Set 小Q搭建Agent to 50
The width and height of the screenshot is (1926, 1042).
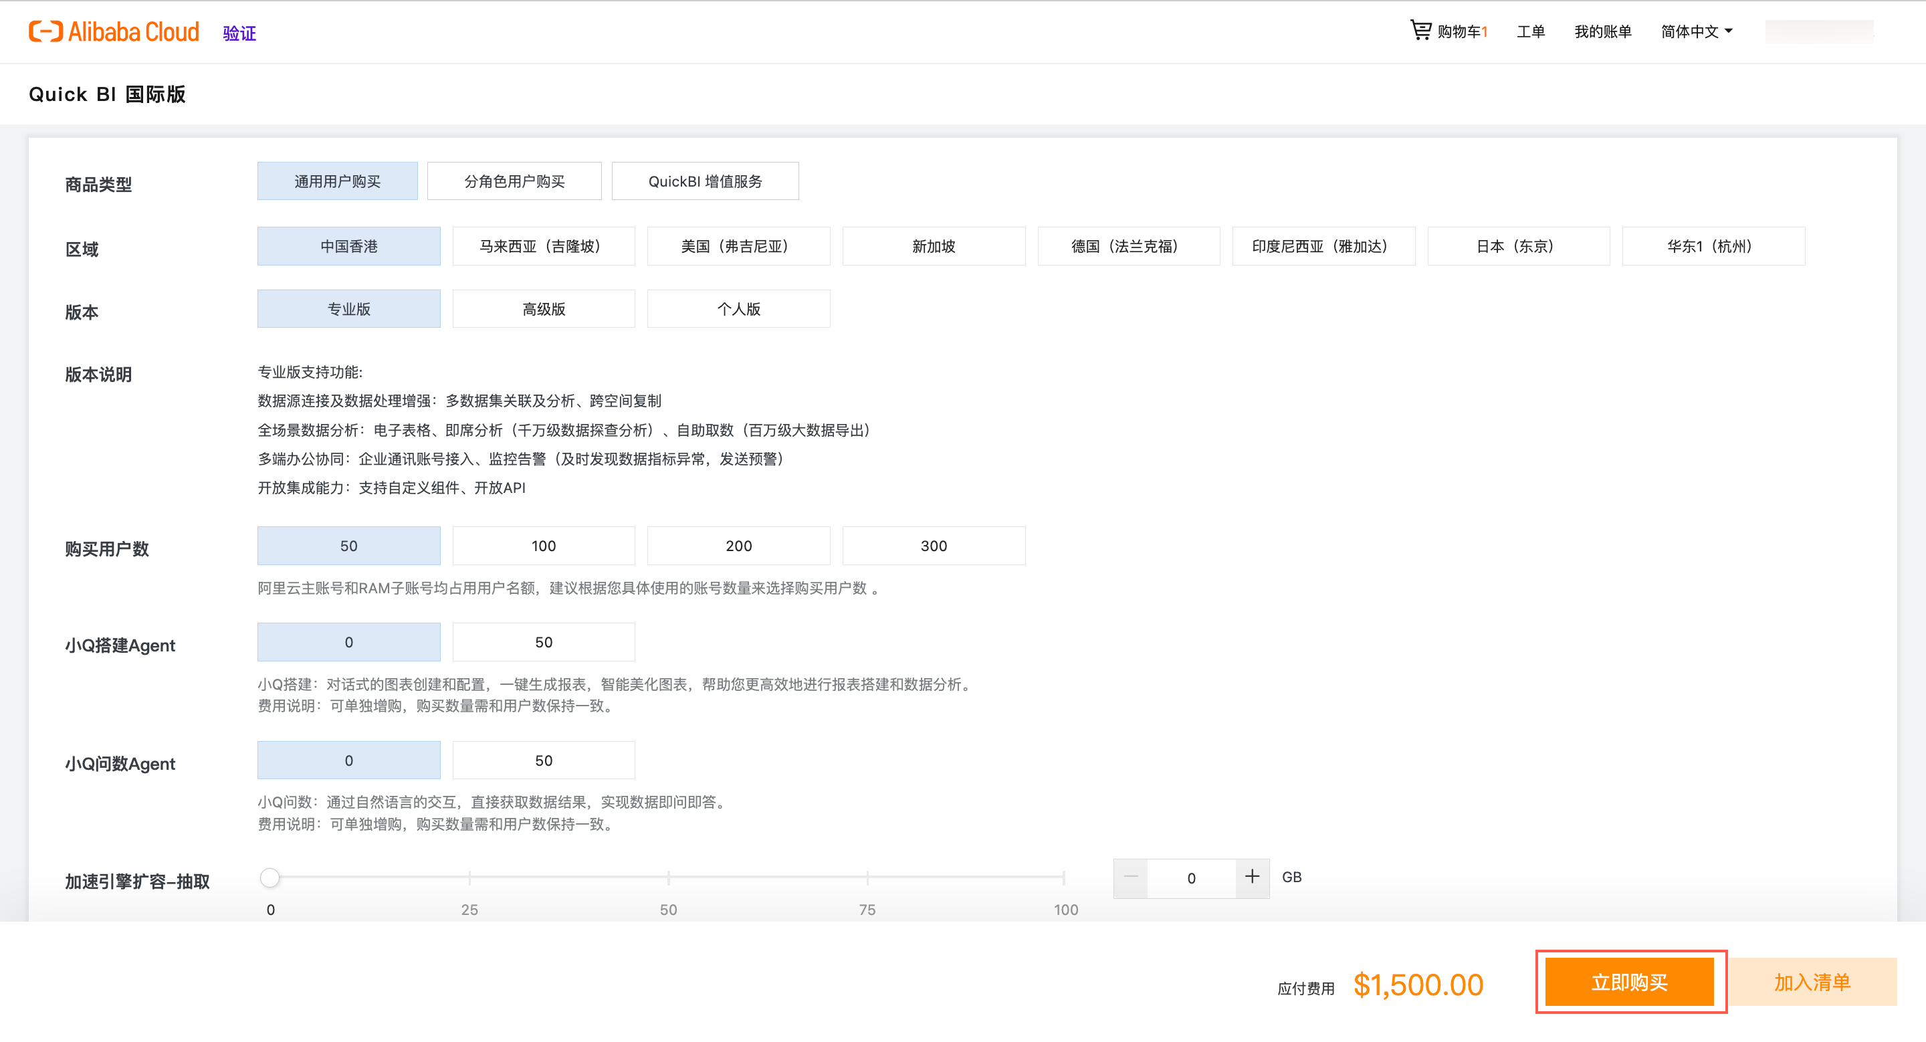[544, 642]
